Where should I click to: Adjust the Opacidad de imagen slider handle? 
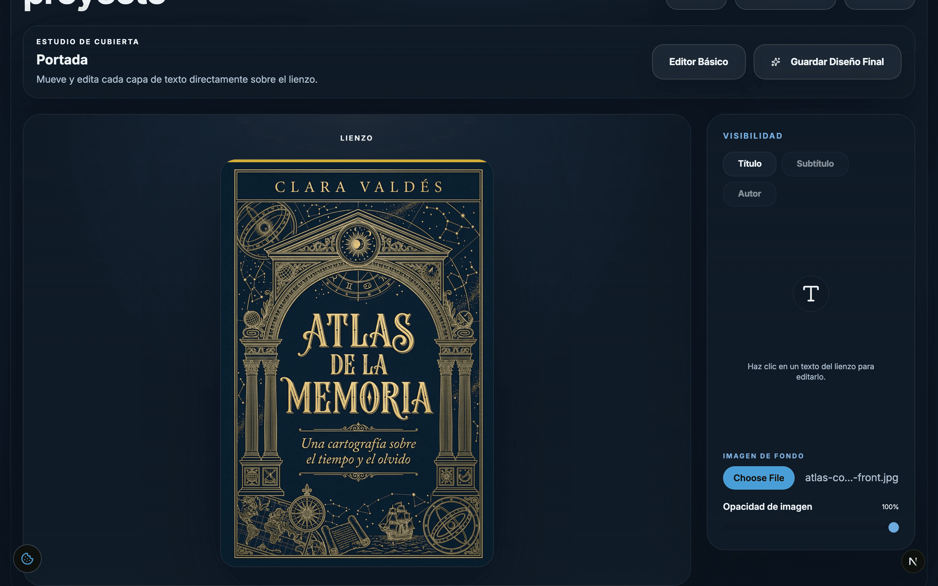[893, 527]
